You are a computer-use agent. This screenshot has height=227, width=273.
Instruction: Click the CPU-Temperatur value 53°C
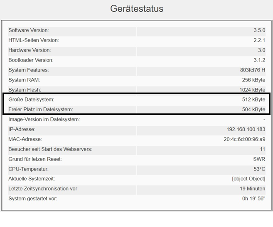point(259,169)
